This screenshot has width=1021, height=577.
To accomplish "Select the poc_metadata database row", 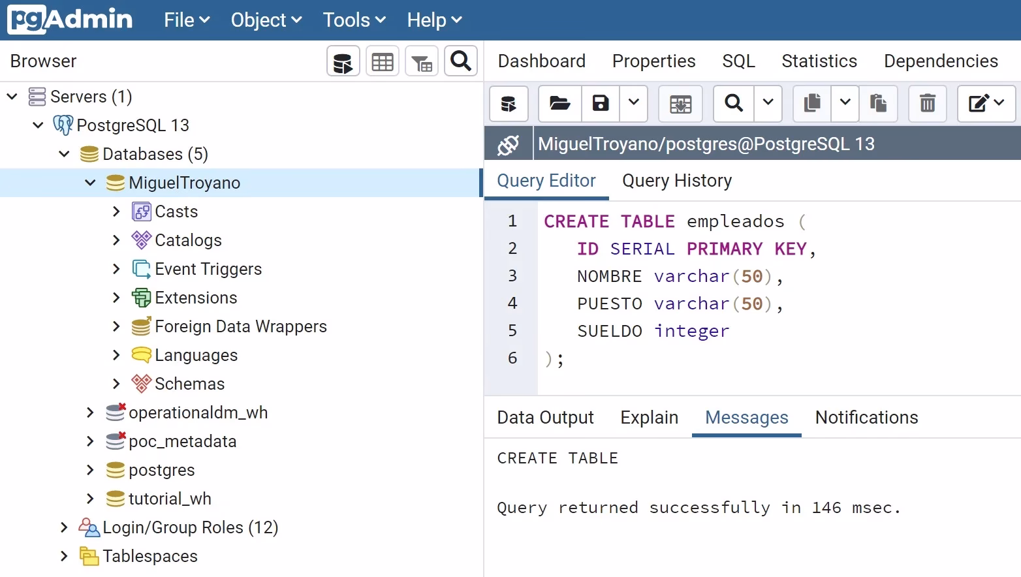I will pyautogui.click(x=242, y=441).
